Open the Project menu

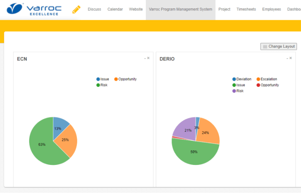pyautogui.click(x=224, y=9)
